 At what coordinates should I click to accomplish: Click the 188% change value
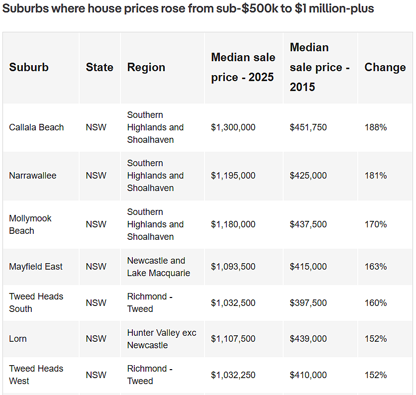tap(375, 127)
